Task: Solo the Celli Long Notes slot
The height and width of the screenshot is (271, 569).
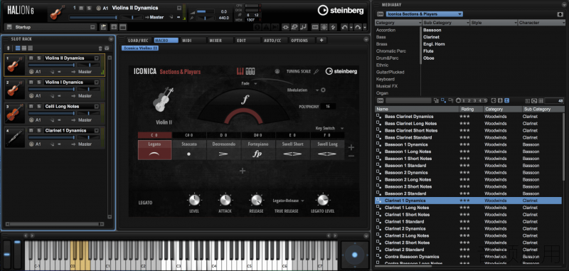Action: [38, 106]
